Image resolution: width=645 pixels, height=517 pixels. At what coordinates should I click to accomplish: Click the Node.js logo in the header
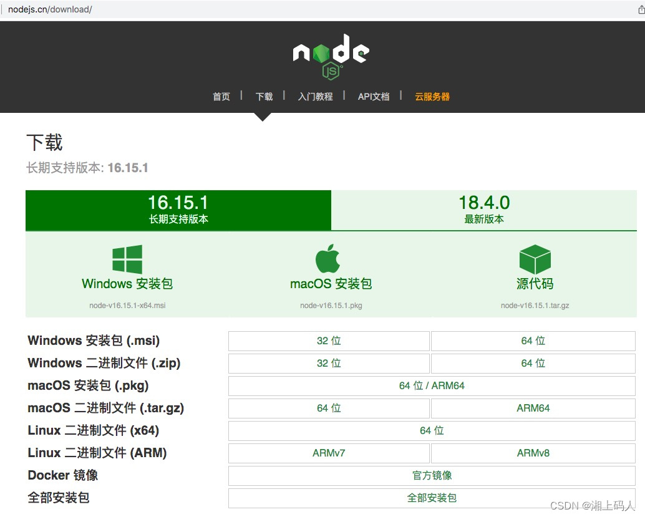point(331,57)
